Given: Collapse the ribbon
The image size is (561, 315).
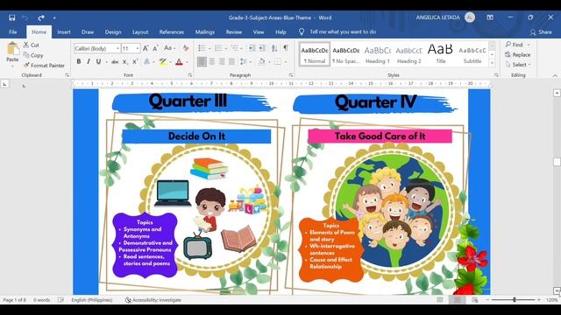Looking at the screenshot, I should tap(555, 75).
